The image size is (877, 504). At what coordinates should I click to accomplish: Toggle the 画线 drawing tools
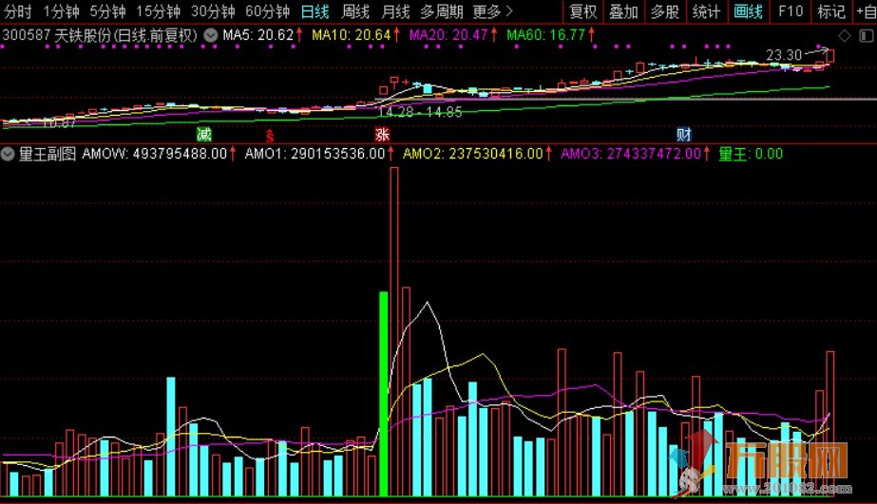click(748, 11)
